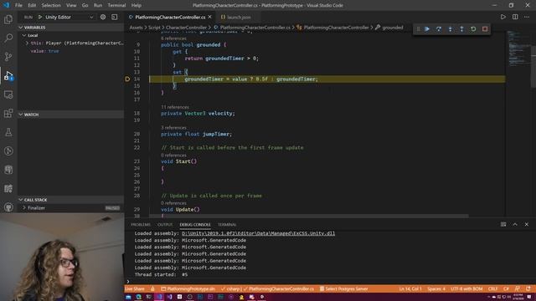Open the Explorer view in the activity bar
The height and width of the screenshot is (301, 536).
coord(8,19)
